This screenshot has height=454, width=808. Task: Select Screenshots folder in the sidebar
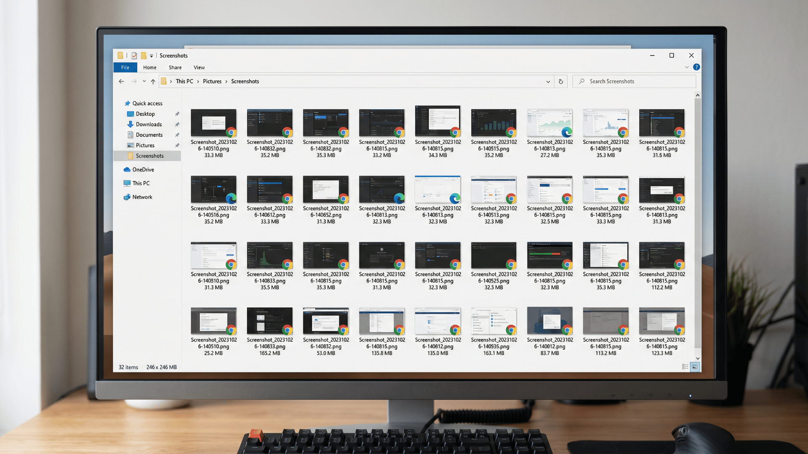click(147, 156)
